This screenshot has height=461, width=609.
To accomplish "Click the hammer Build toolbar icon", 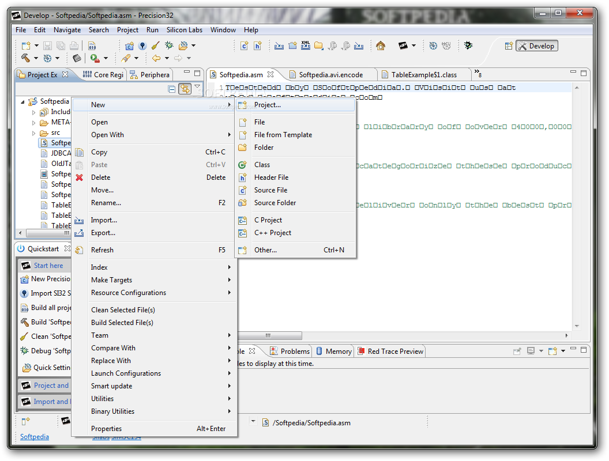I will click(25, 58).
